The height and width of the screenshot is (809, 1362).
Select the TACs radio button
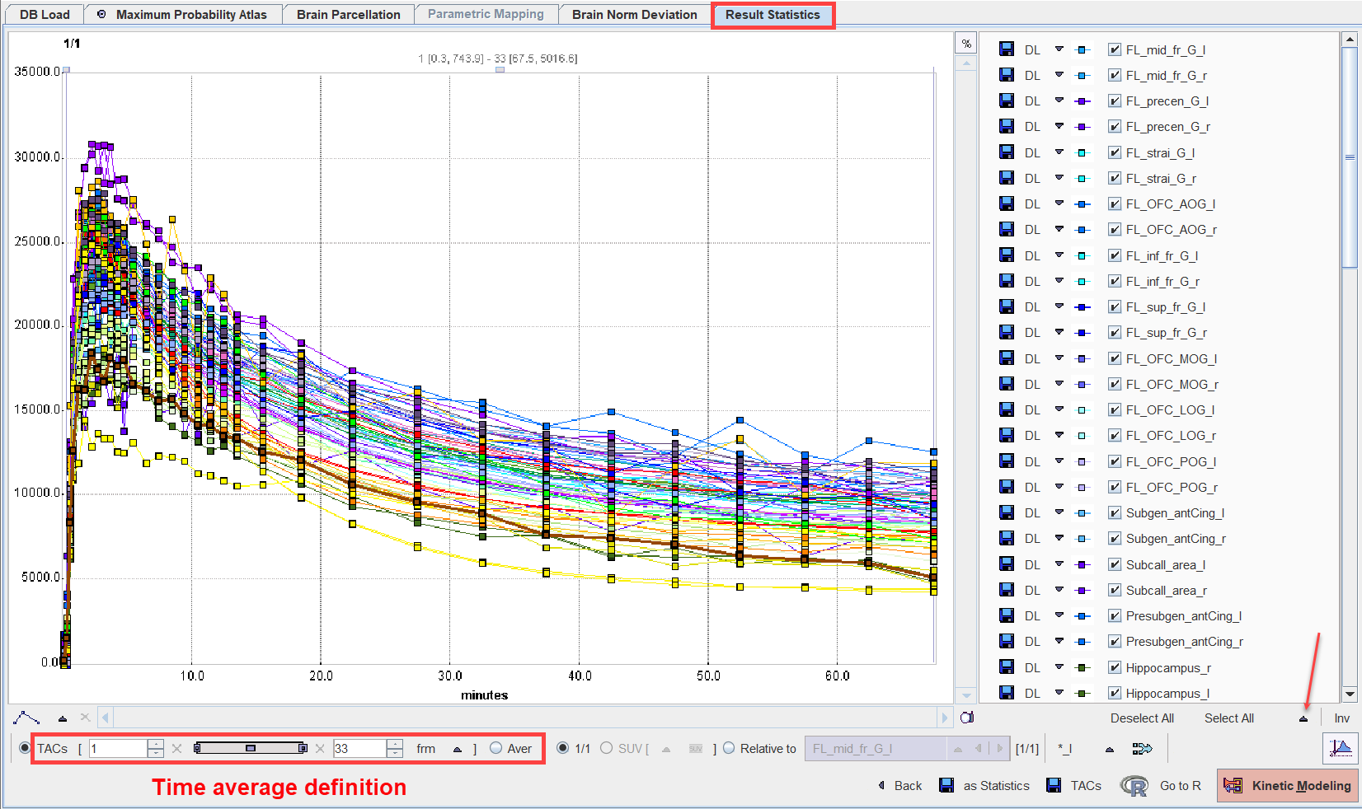pos(25,748)
